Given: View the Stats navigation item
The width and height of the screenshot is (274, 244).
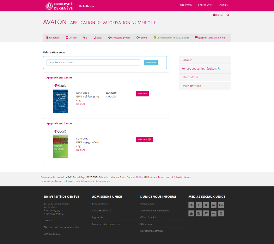Looking at the screenshot, I should click(x=98, y=38).
